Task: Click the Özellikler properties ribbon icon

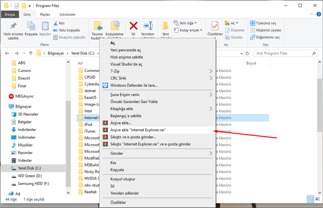Action: tap(215, 26)
